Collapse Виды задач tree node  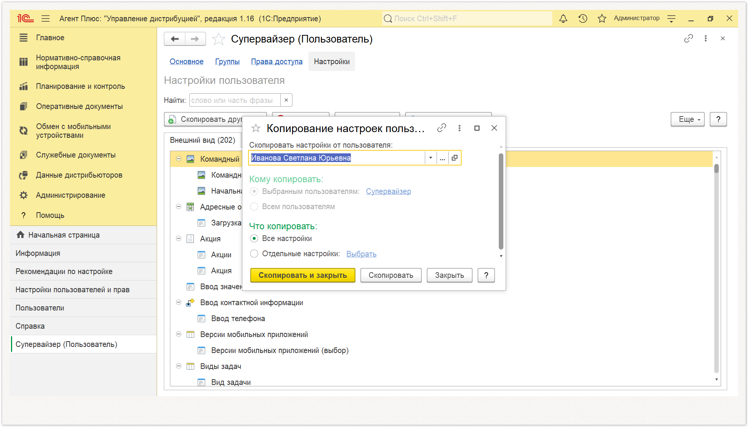pyautogui.click(x=179, y=366)
